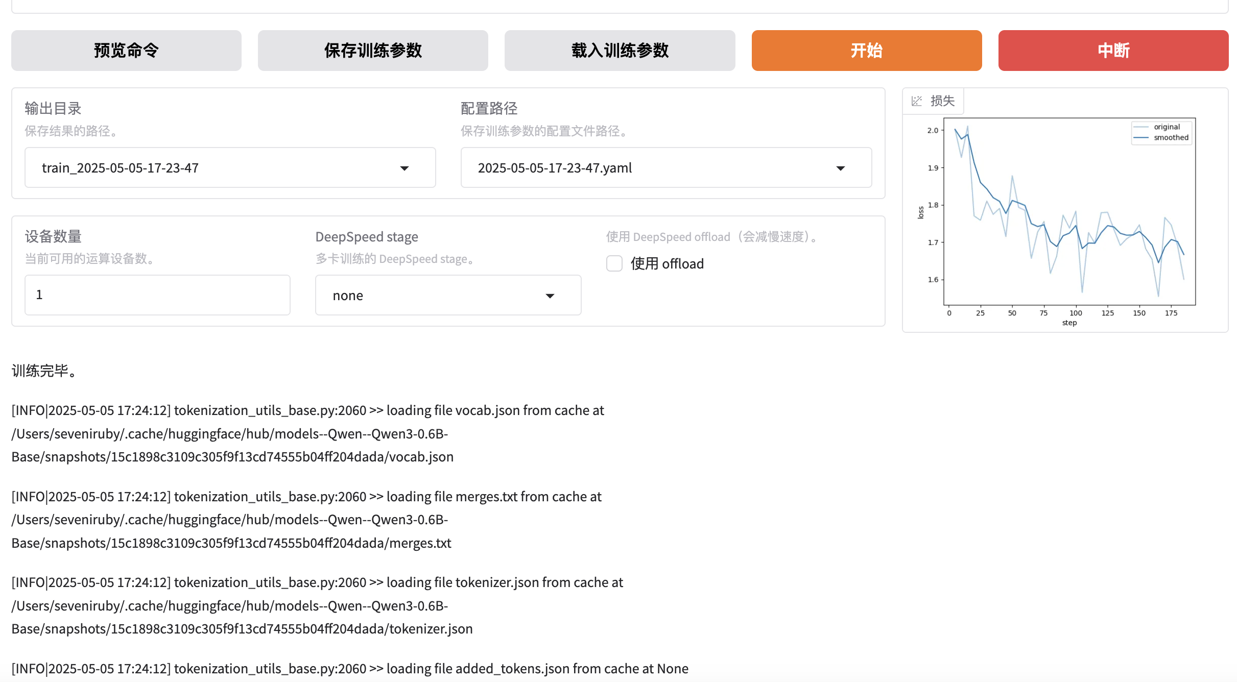Click the chart icon beside 损失 label

[x=917, y=101]
